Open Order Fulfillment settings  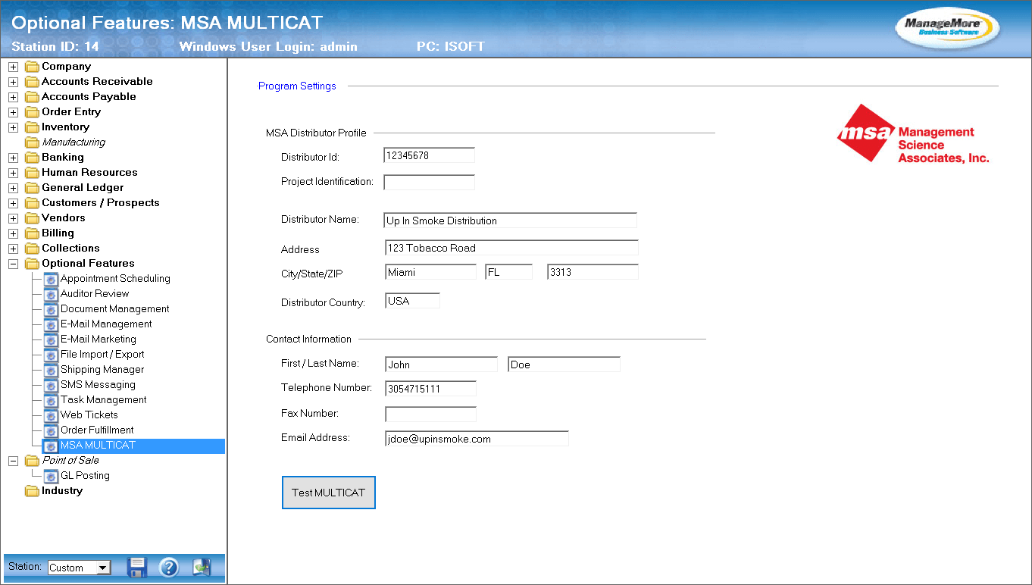(97, 430)
